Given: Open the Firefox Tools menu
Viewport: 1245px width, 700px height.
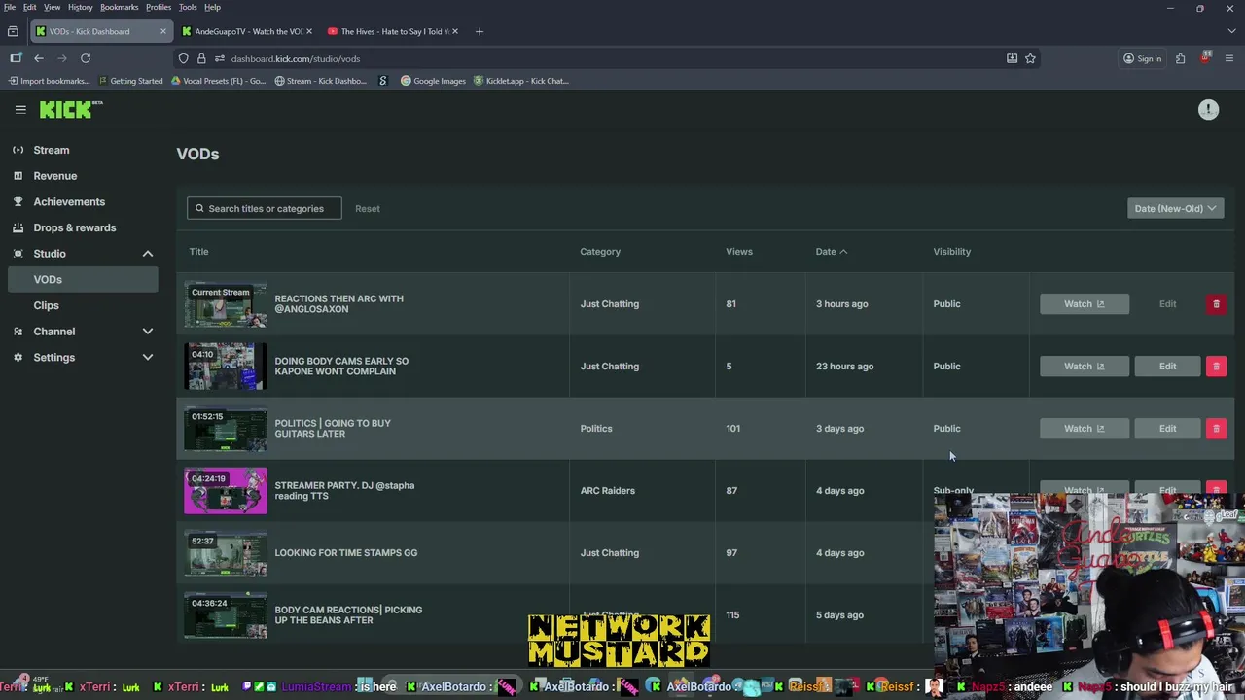Looking at the screenshot, I should click(188, 7).
